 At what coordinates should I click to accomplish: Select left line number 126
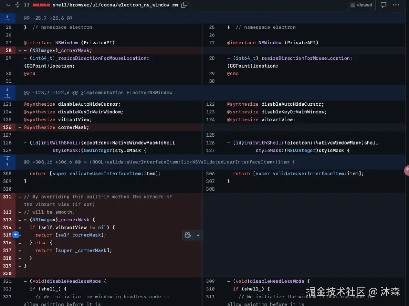7,127
